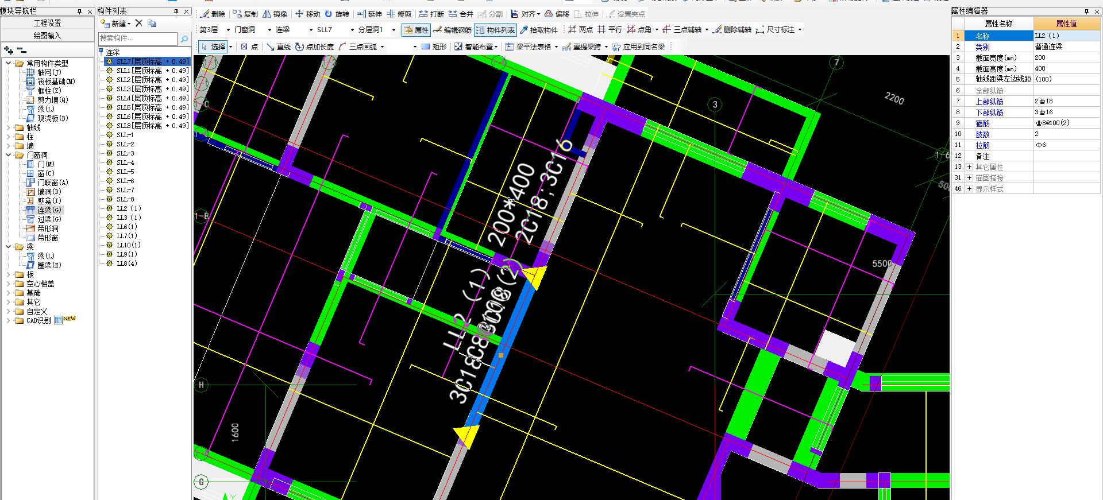Open 编辑钢筋 rebar editor
Image resolution: width=1103 pixels, height=500 pixels.
[452, 30]
